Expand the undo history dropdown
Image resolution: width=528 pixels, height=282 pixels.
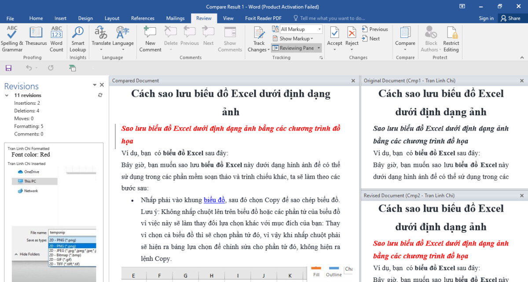coord(37,68)
